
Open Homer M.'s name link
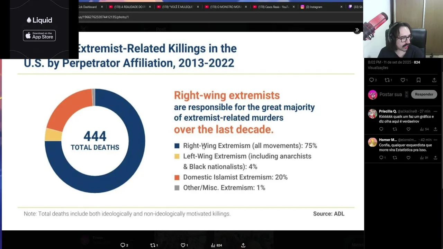point(388,140)
